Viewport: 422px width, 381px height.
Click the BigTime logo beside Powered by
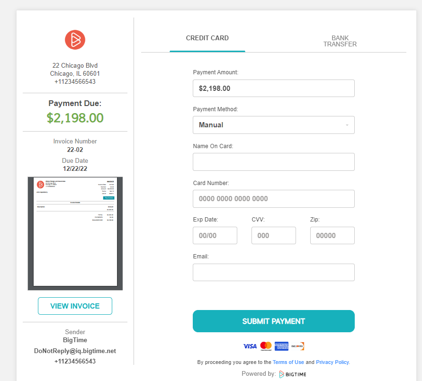pos(293,374)
